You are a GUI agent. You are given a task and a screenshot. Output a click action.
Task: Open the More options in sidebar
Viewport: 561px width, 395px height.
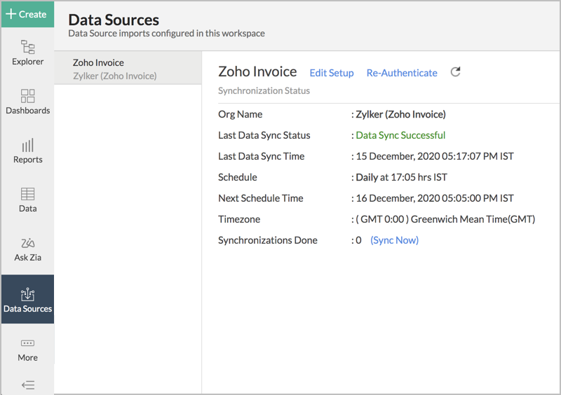(27, 350)
